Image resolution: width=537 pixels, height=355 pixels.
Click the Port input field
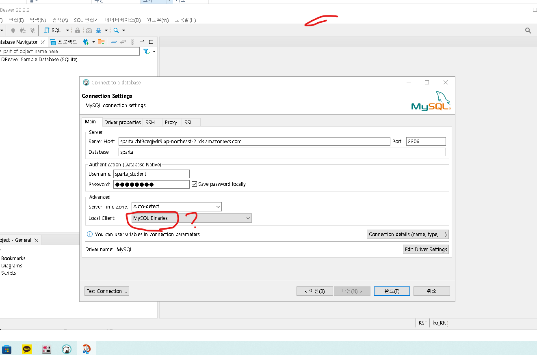click(x=426, y=142)
